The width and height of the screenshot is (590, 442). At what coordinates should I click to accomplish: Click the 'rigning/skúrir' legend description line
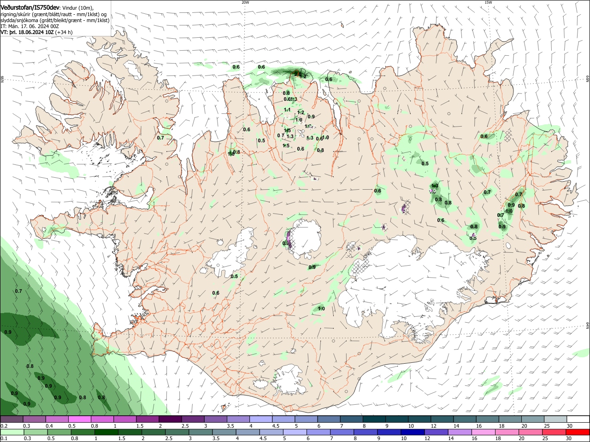pos(54,14)
